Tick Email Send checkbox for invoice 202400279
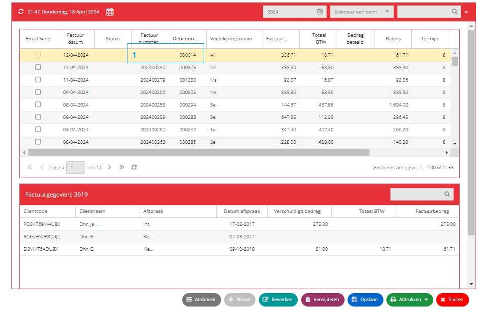This screenshot has width=488, height=312. tap(38, 80)
